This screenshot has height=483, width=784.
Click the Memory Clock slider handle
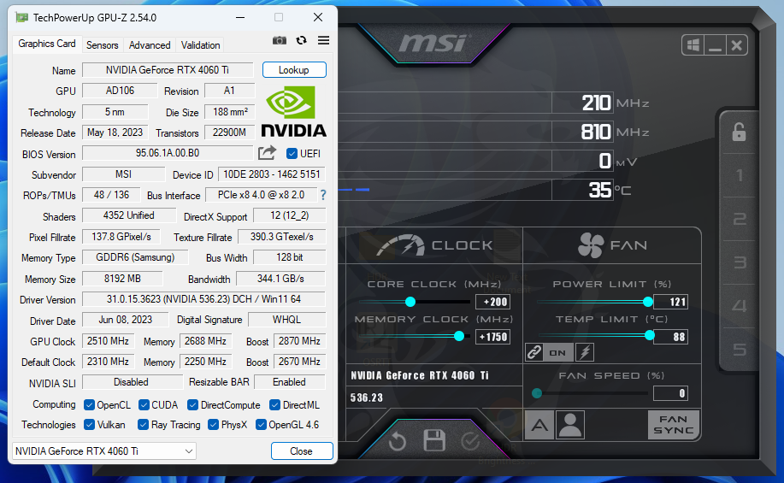click(458, 336)
